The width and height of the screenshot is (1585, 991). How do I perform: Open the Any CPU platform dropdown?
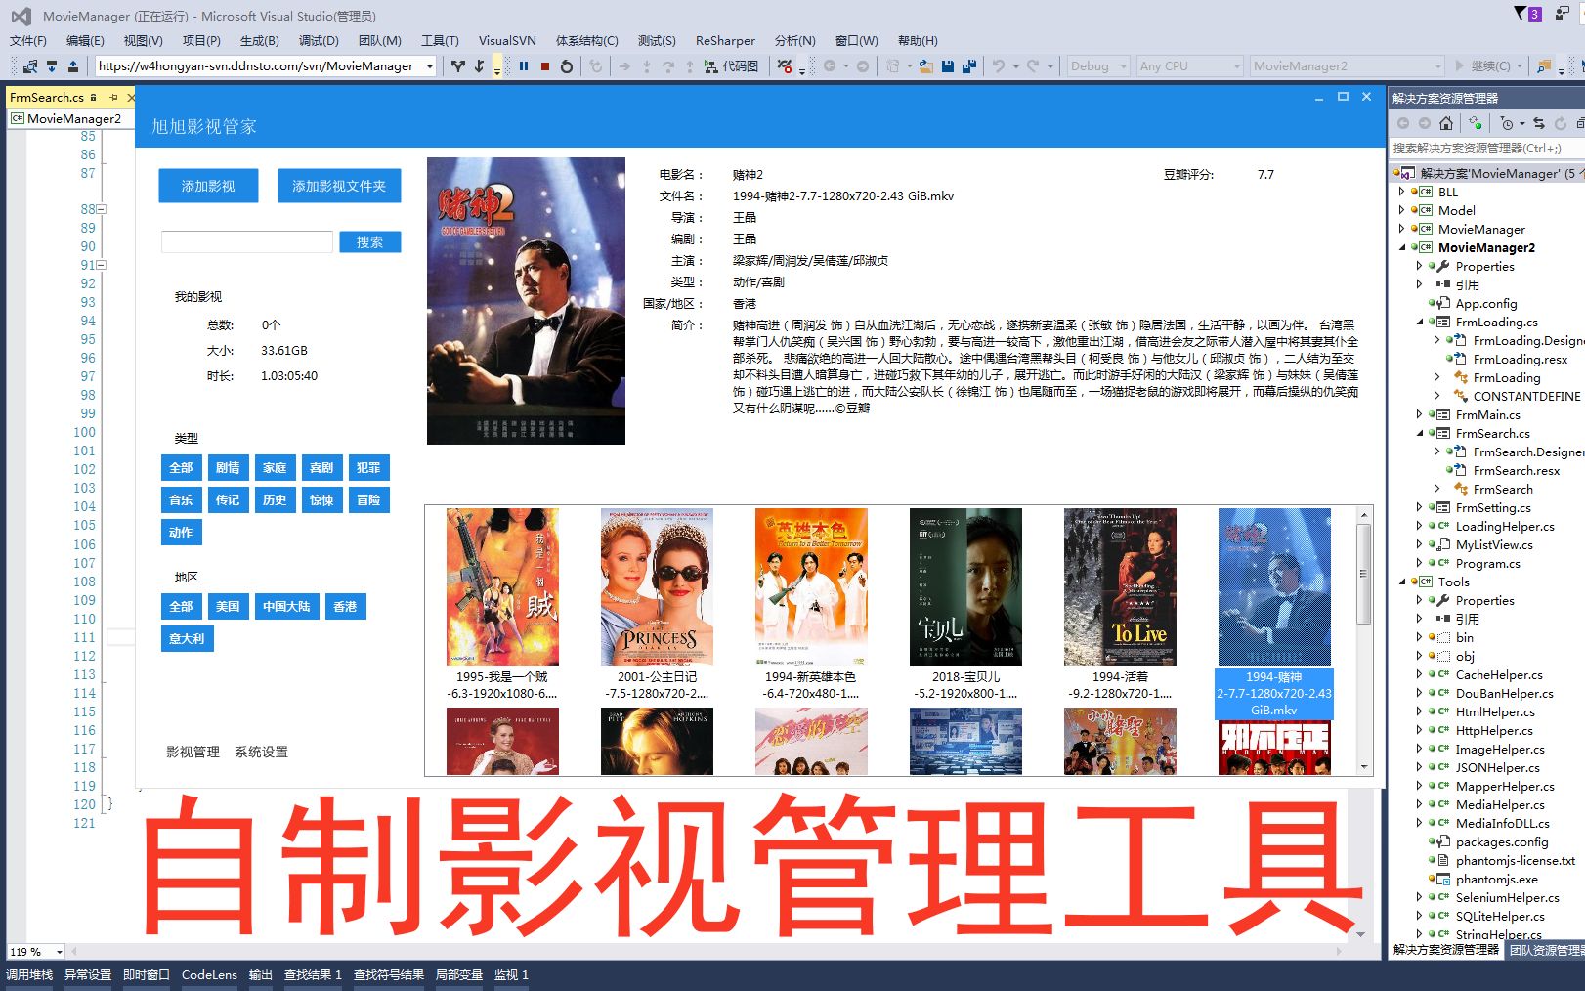click(1236, 66)
